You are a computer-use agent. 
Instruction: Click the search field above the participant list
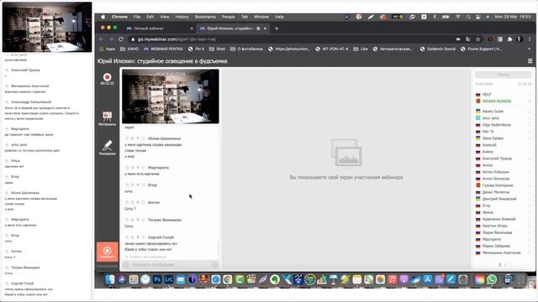[503, 75]
